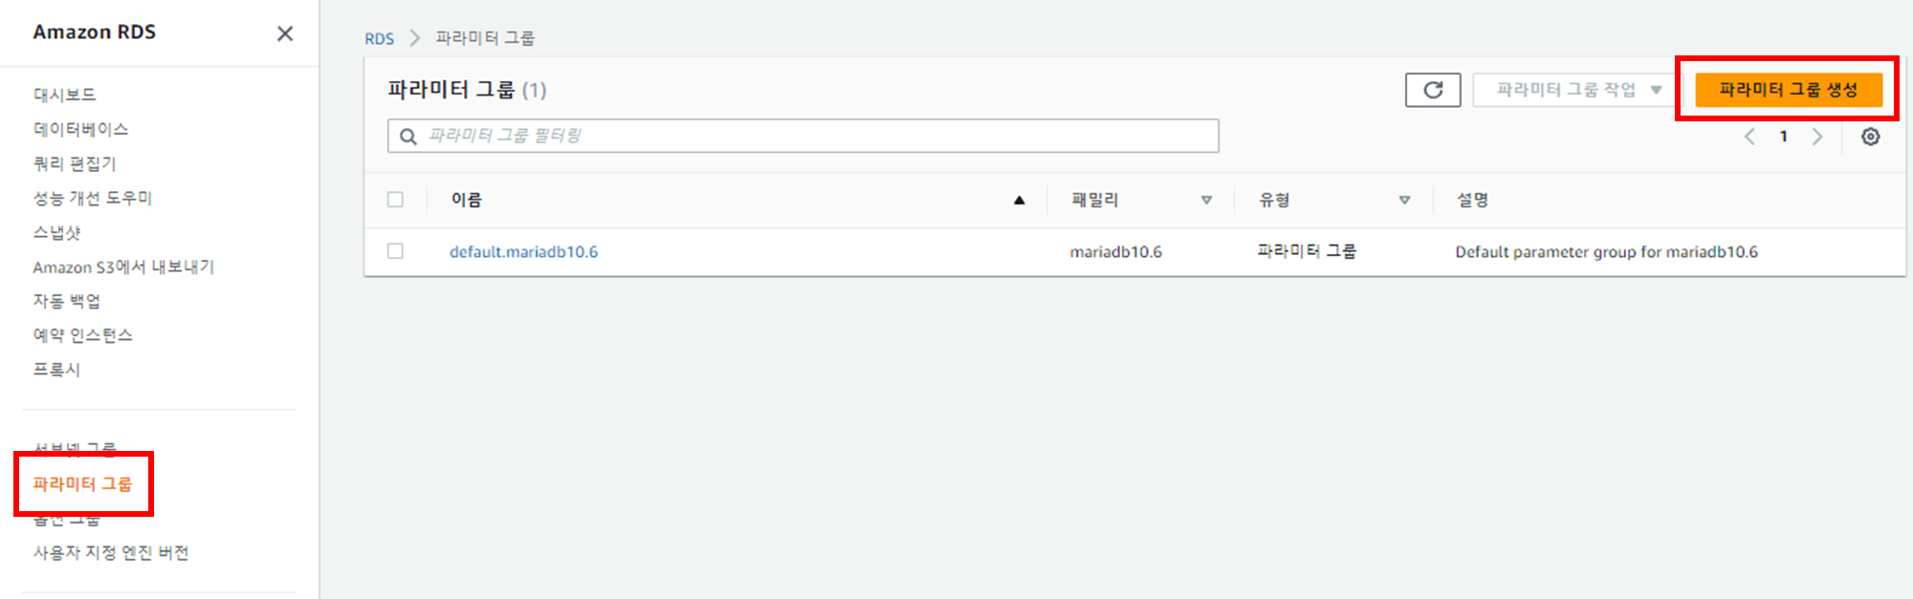Open 예약 인스턴스 in sidebar
Screen dimensions: 1913x599
click(x=83, y=335)
